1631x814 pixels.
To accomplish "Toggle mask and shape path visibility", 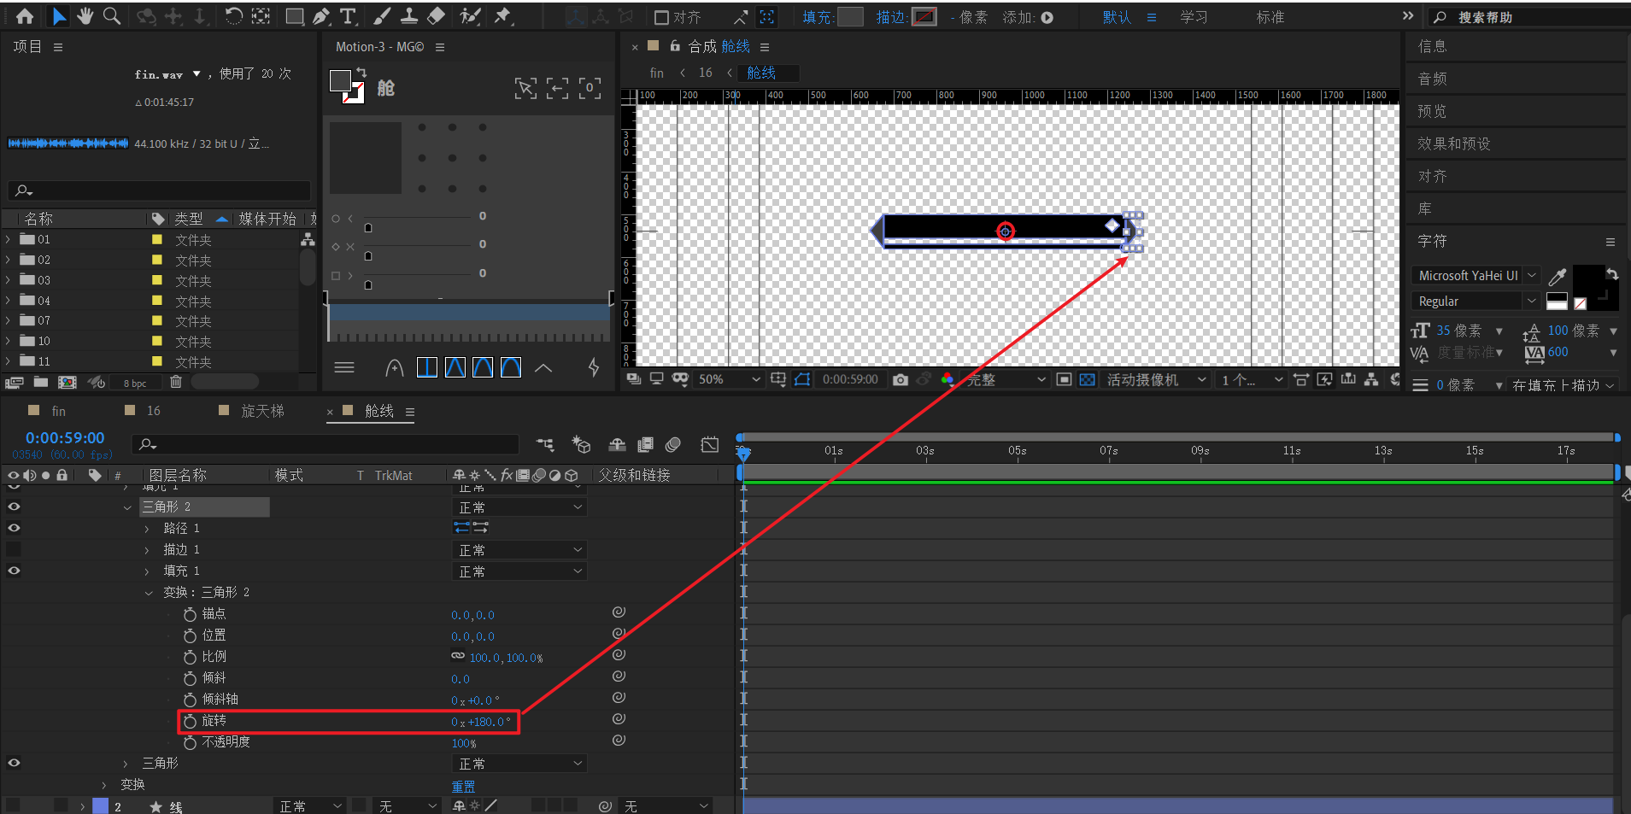I will coord(802,379).
